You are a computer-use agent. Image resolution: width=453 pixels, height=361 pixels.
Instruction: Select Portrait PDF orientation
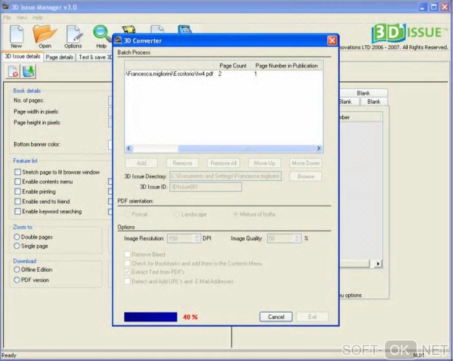pos(127,214)
